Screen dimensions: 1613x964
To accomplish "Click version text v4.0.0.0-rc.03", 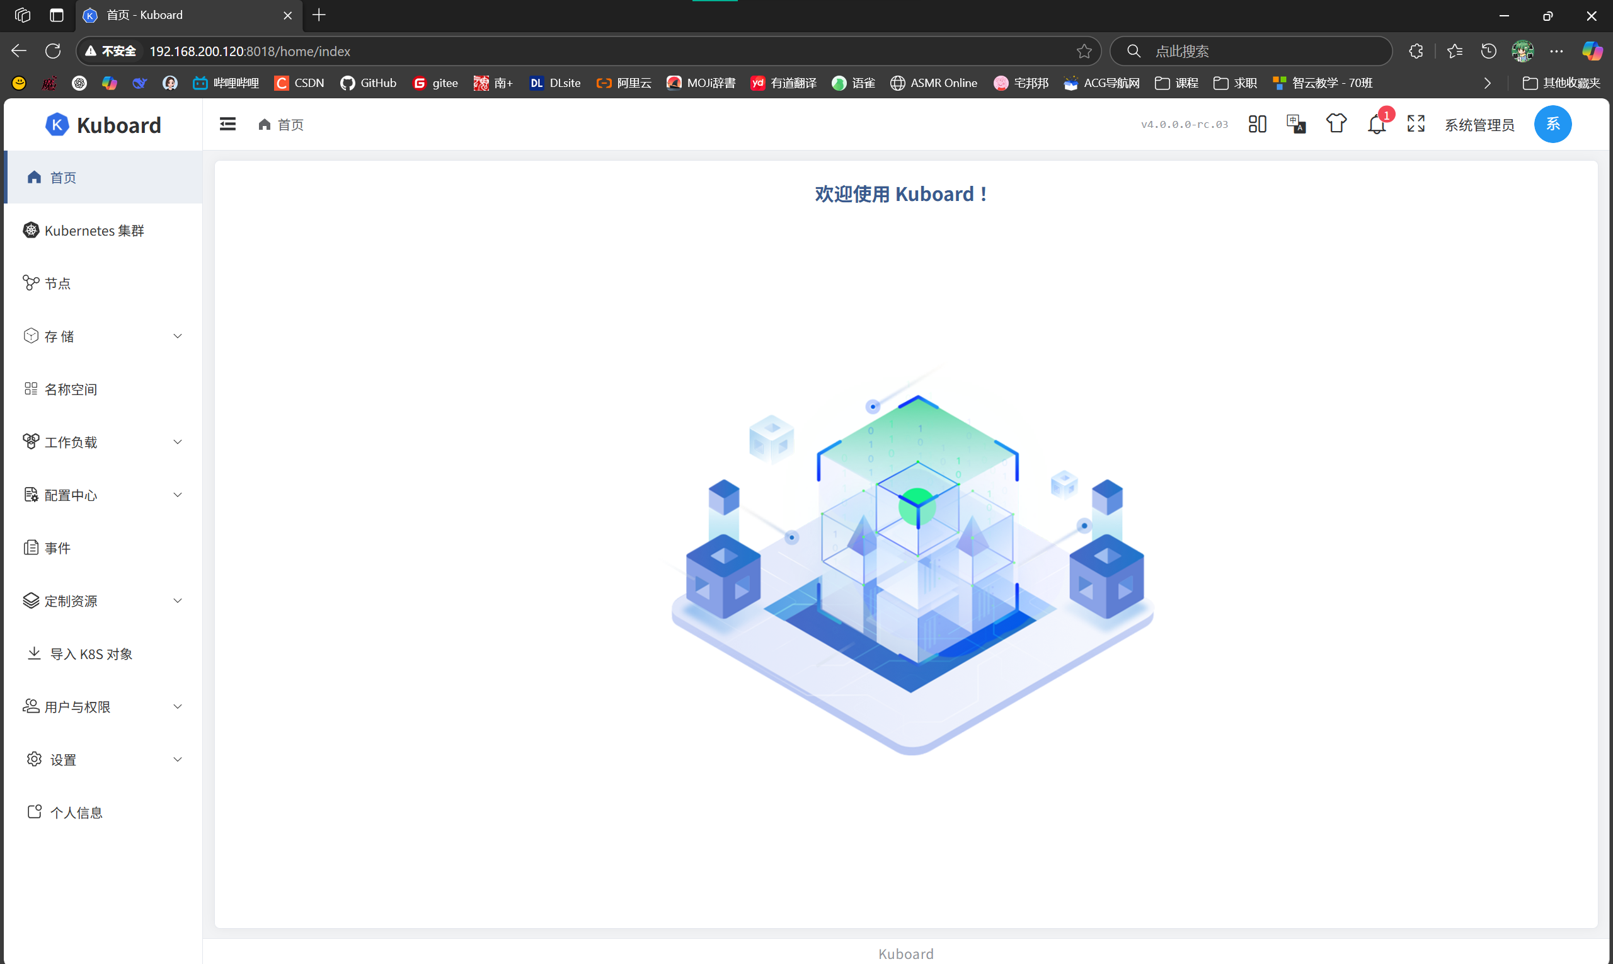I will [x=1185, y=124].
